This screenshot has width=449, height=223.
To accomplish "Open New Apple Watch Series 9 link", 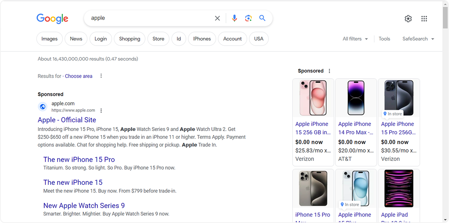I will 84,206.
